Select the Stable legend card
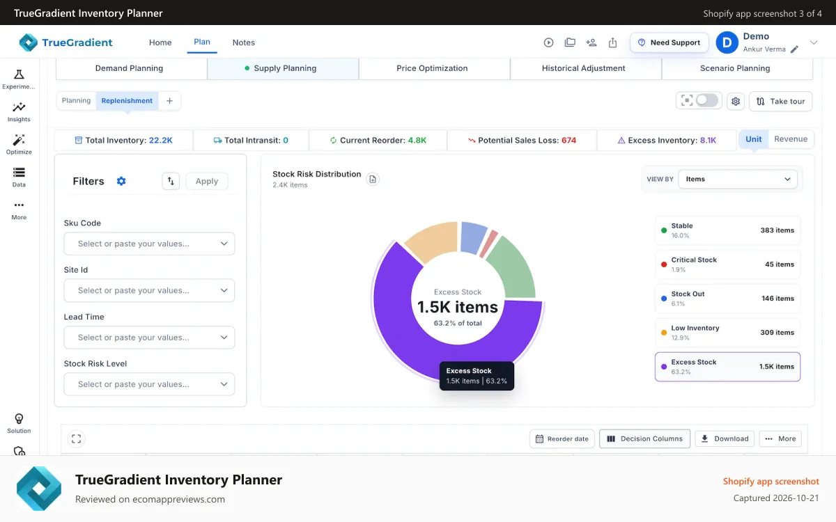The width and height of the screenshot is (836, 522). (x=727, y=230)
